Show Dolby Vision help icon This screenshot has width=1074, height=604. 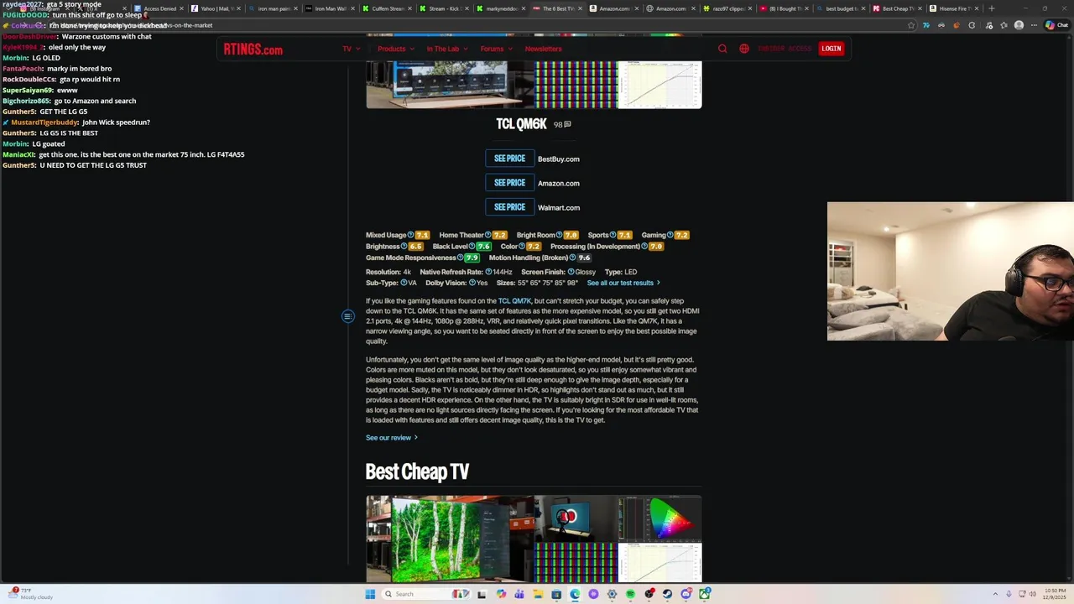pos(472,283)
